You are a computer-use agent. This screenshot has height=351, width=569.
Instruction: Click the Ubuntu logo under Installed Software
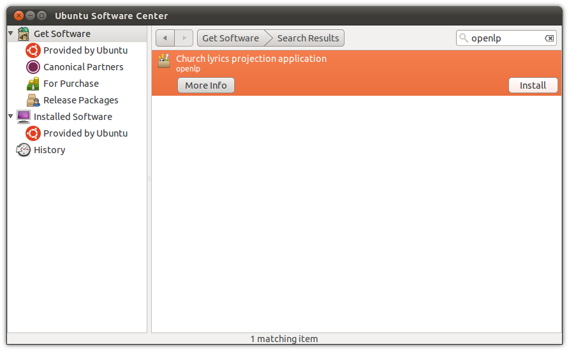(x=33, y=133)
